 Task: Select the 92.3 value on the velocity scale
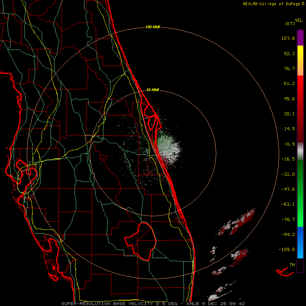pos(289,53)
